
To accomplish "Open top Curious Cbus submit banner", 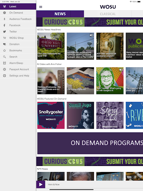I will (90, 22).
